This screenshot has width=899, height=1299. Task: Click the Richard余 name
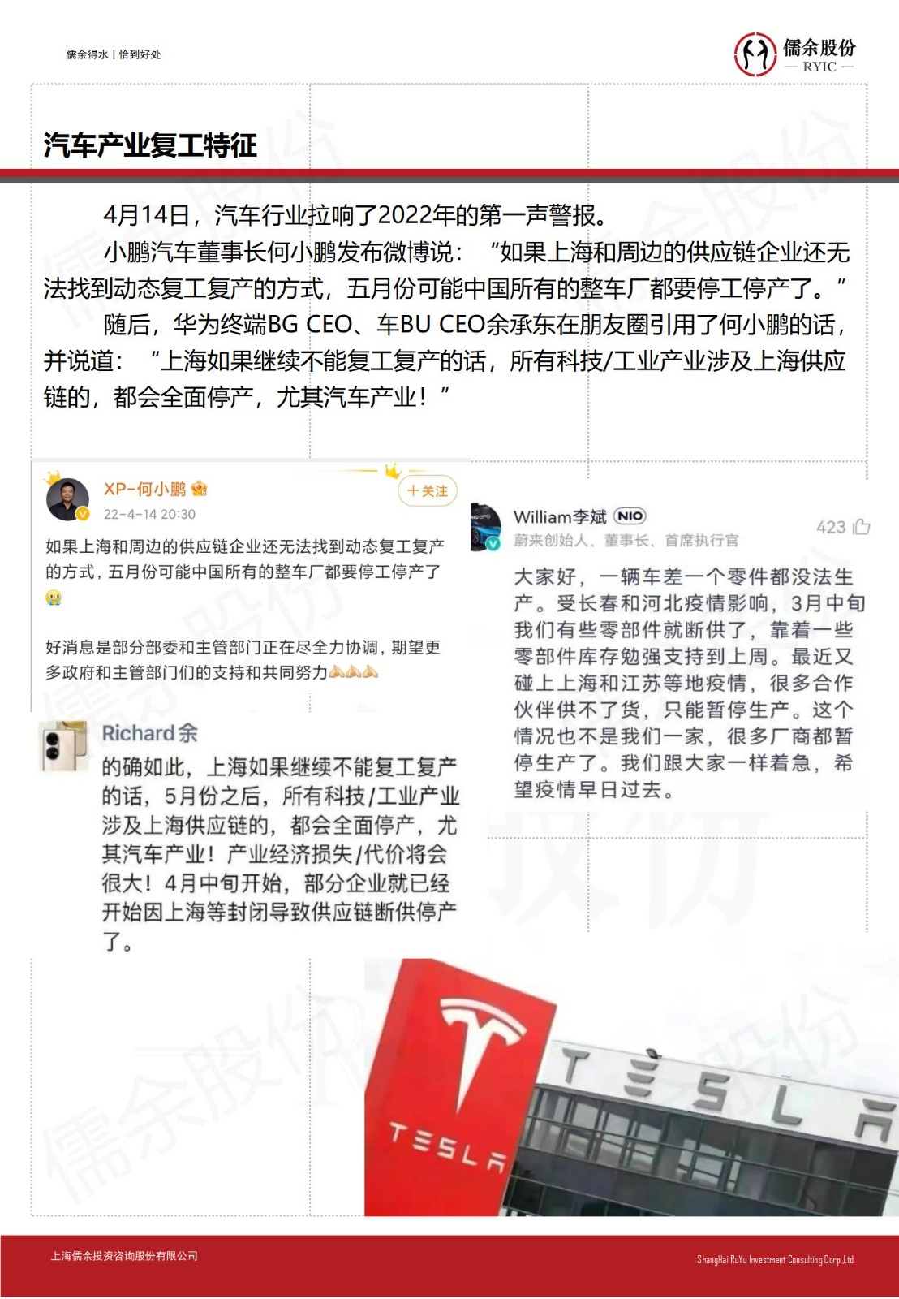(x=149, y=733)
